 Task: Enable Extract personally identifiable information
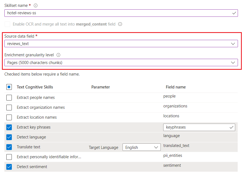(9, 157)
